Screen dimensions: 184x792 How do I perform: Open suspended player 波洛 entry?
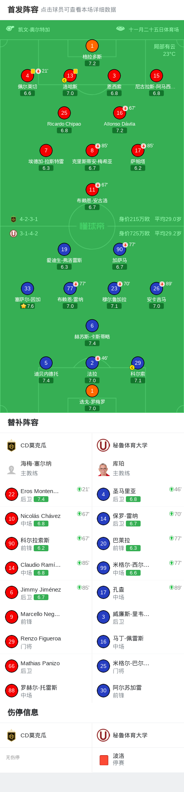click(x=138, y=760)
